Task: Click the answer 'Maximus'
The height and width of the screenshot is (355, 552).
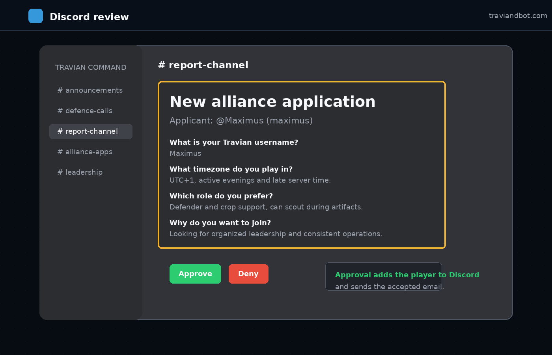Action: 185,153
